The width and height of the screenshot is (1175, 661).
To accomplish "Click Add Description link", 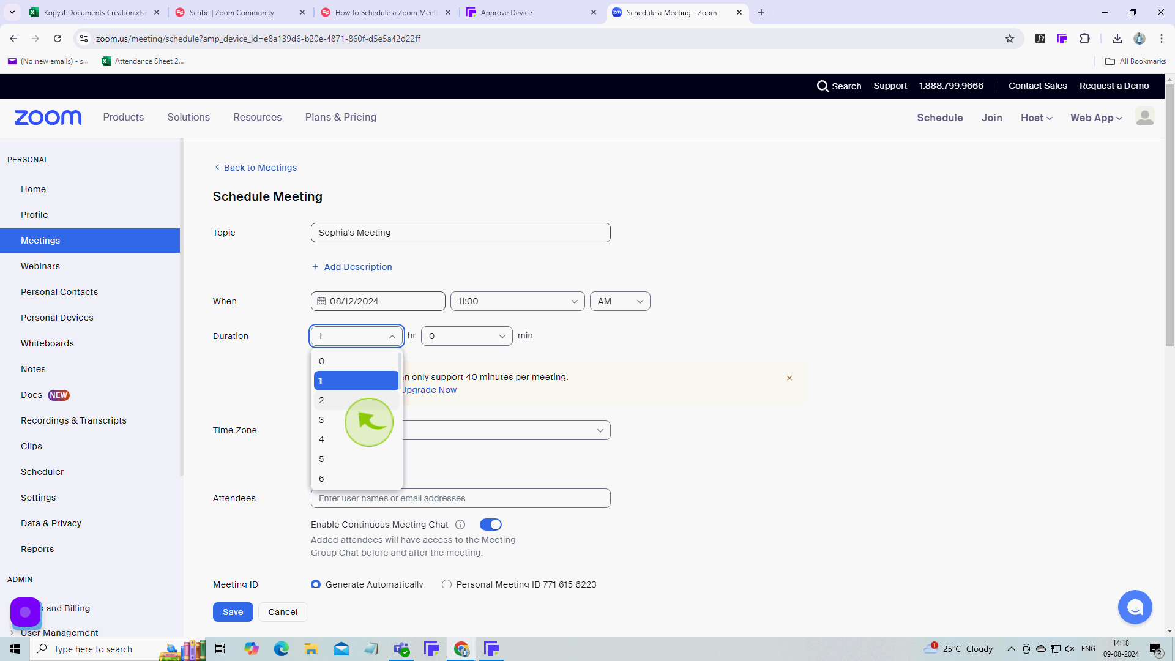I will 352,267.
